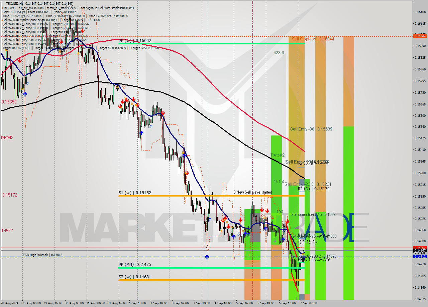Click the 'Sell Stoploss | 0.16044' label
The height and width of the screenshot is (307, 428).
[313, 39]
